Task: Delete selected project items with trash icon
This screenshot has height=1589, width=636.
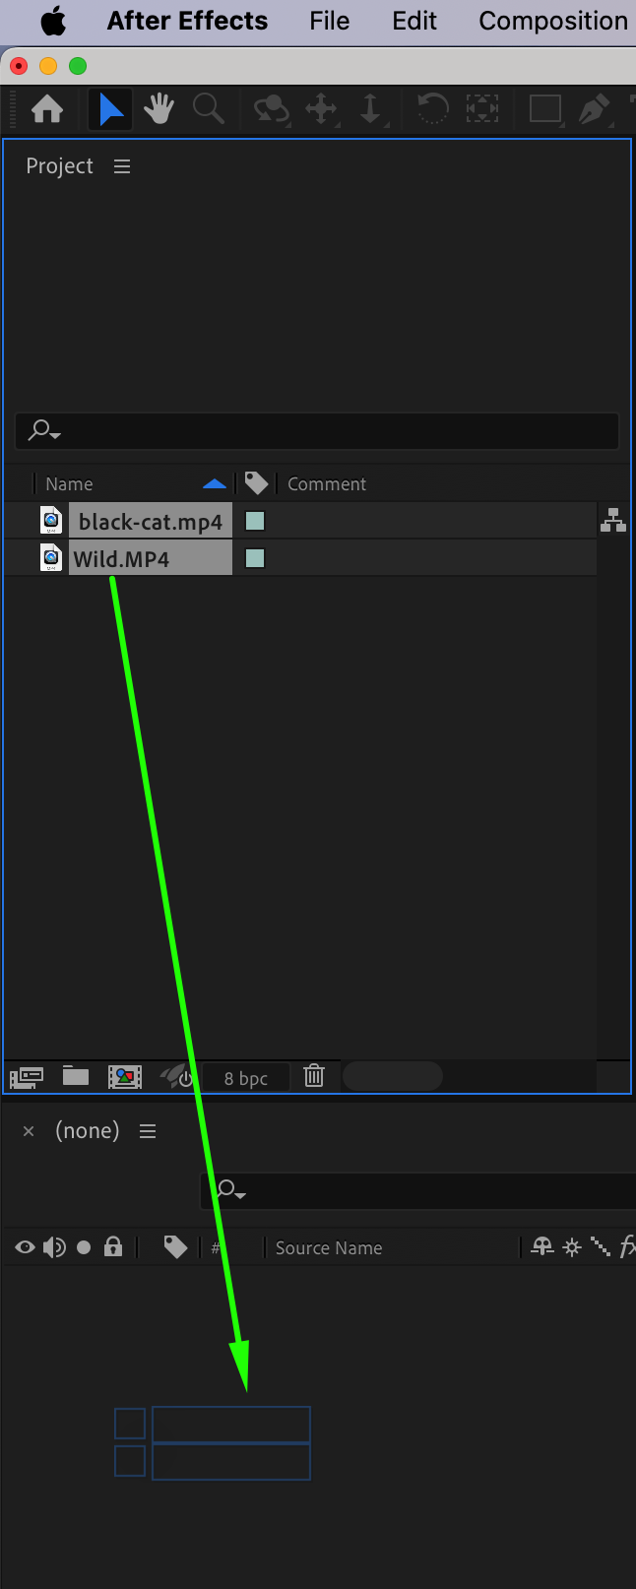Action: [x=314, y=1075]
